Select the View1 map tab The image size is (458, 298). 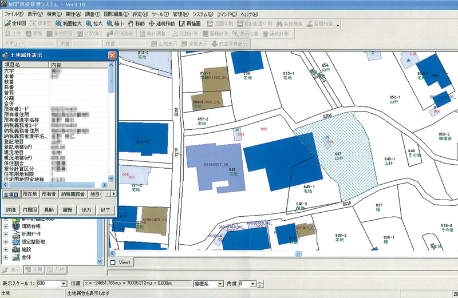click(x=121, y=263)
